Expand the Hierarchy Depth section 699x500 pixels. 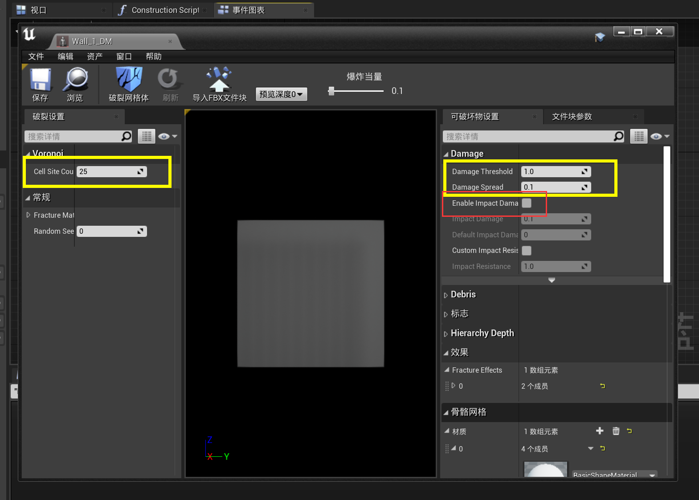[446, 334]
